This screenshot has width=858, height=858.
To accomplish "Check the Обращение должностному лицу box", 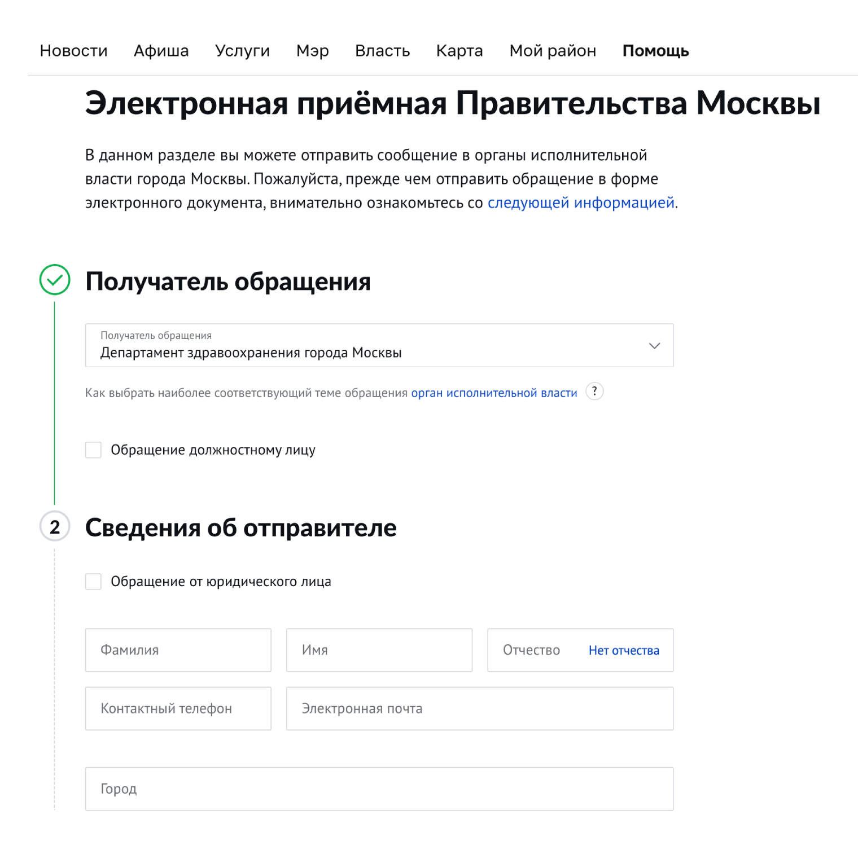I will [93, 450].
